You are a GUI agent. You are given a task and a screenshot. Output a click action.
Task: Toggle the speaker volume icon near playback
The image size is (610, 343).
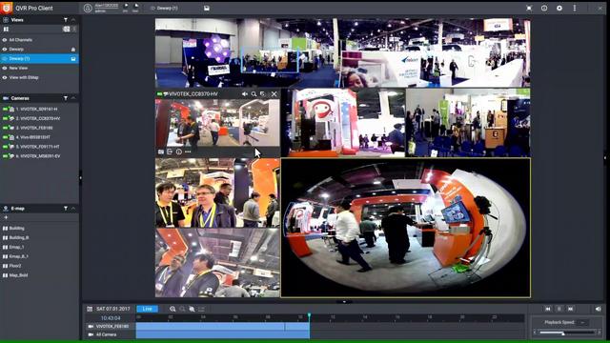[x=599, y=309]
